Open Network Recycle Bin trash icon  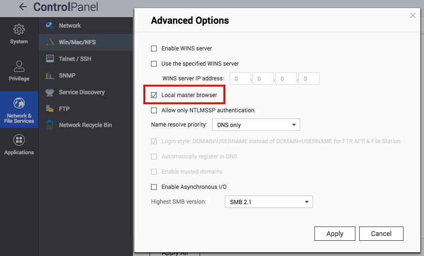50,125
